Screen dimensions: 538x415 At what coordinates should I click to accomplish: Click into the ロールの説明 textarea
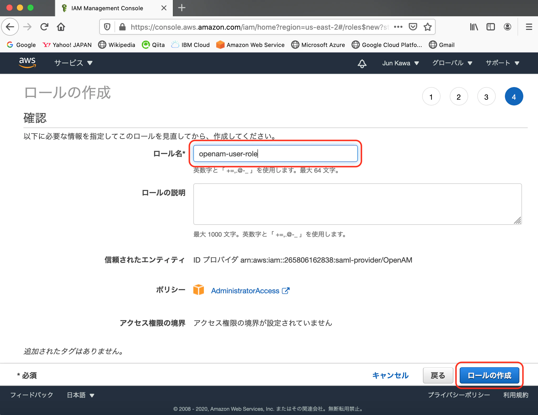[358, 204]
